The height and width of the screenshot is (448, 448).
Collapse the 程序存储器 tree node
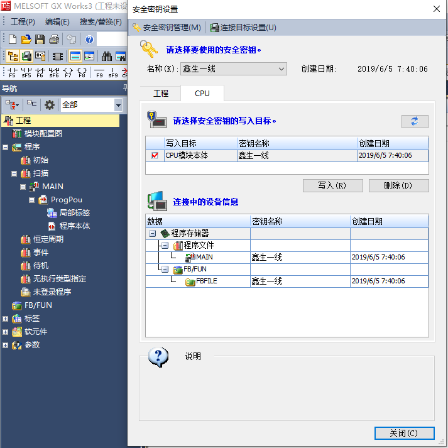point(152,233)
